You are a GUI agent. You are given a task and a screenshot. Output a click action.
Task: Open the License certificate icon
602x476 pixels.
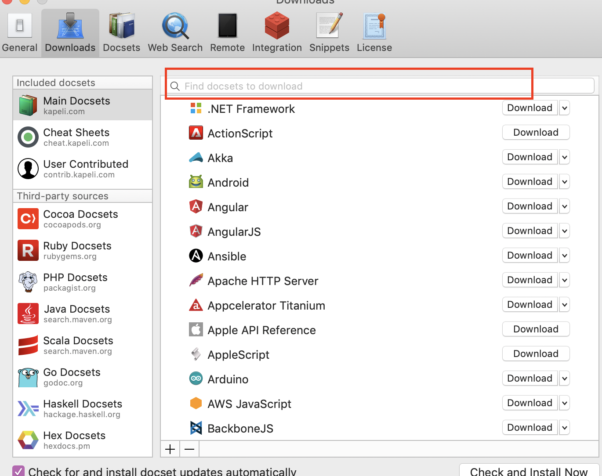[374, 26]
